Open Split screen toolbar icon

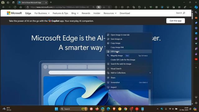pos(122,7)
